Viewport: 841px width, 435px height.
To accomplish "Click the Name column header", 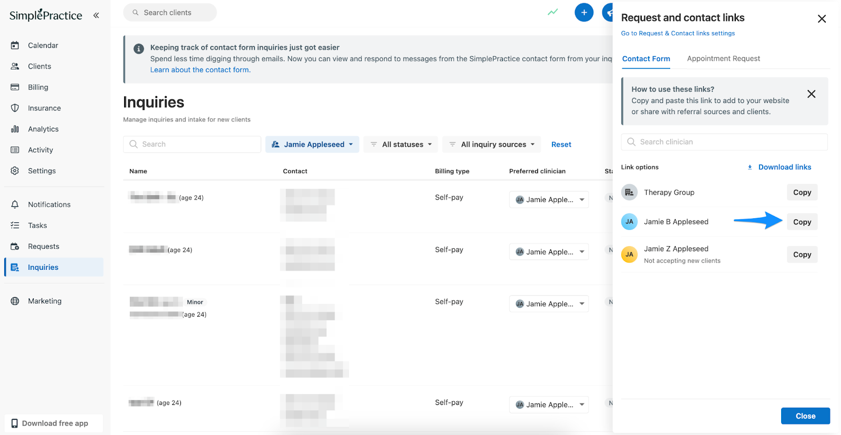I will (138, 171).
